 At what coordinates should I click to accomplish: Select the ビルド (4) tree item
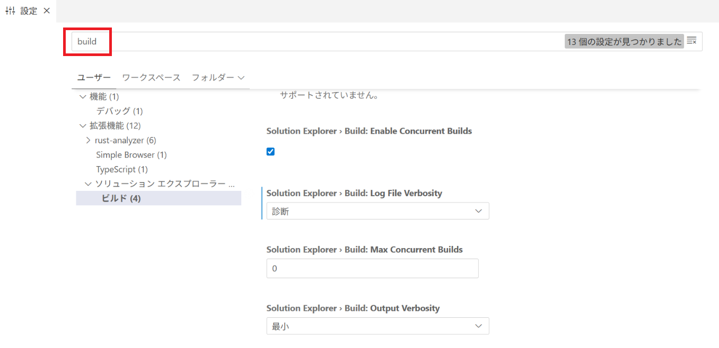pos(121,198)
